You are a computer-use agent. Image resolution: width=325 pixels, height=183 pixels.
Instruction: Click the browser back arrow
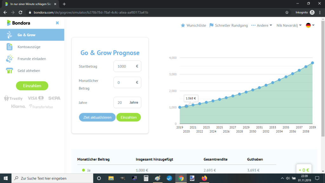pyautogui.click(x=5, y=12)
